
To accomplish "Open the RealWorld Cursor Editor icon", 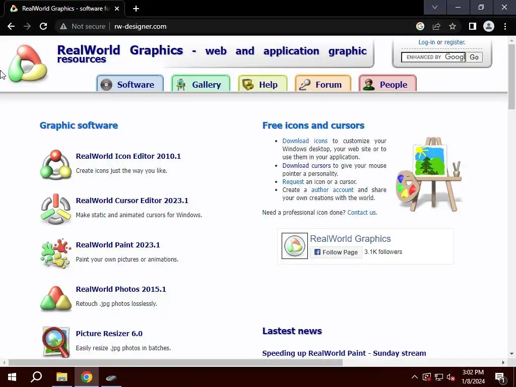I will pyautogui.click(x=55, y=209).
